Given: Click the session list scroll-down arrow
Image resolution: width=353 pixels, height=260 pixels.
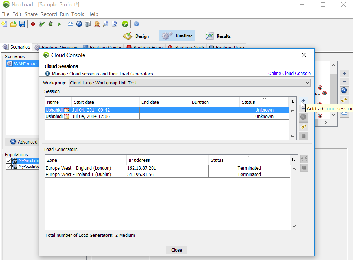Looking at the screenshot, I should (x=293, y=136).
